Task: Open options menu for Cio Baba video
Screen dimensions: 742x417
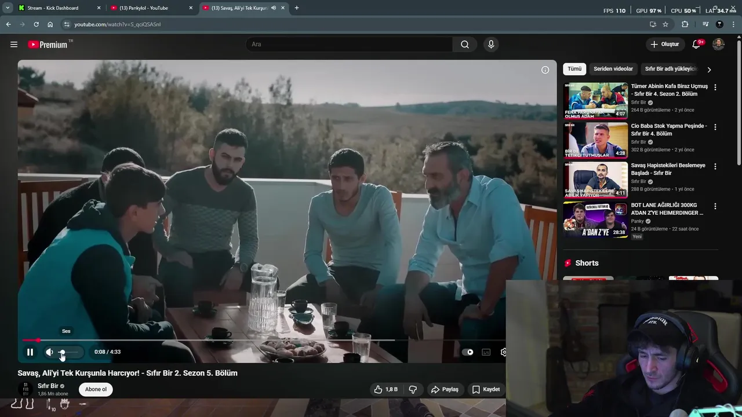Action: [715, 127]
